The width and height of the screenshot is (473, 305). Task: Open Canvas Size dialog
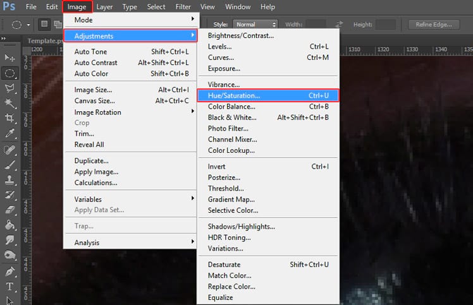pyautogui.click(x=130, y=100)
